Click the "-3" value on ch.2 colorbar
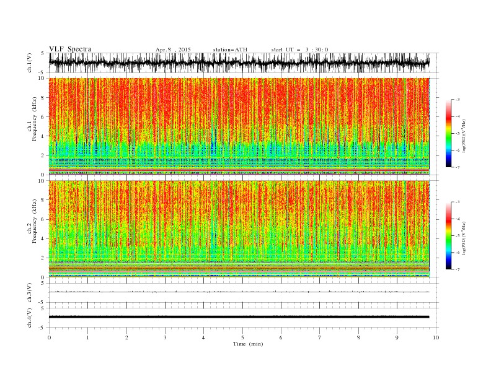 [x=457, y=202]
